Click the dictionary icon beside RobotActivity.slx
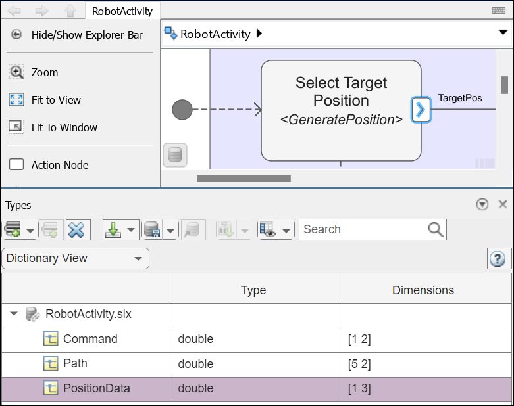Image resolution: width=514 pixels, height=406 pixels. coord(32,314)
